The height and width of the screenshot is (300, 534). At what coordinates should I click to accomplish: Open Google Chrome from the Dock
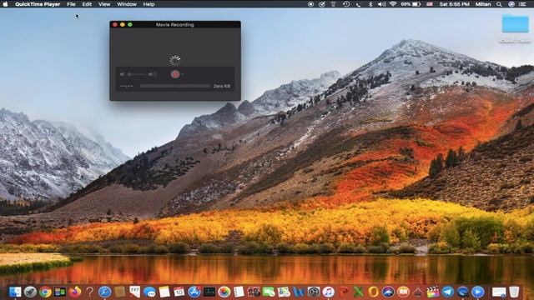tap(45, 292)
